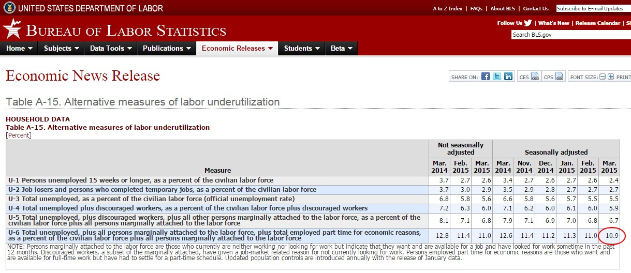The width and height of the screenshot is (631, 273).
Task: Click the Dec. 2014 column header
Action: click(546, 166)
